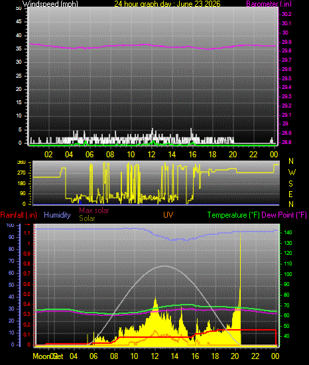Click the Barometer (in) axis title
This screenshot has width=309, height=365.
coord(269,4)
